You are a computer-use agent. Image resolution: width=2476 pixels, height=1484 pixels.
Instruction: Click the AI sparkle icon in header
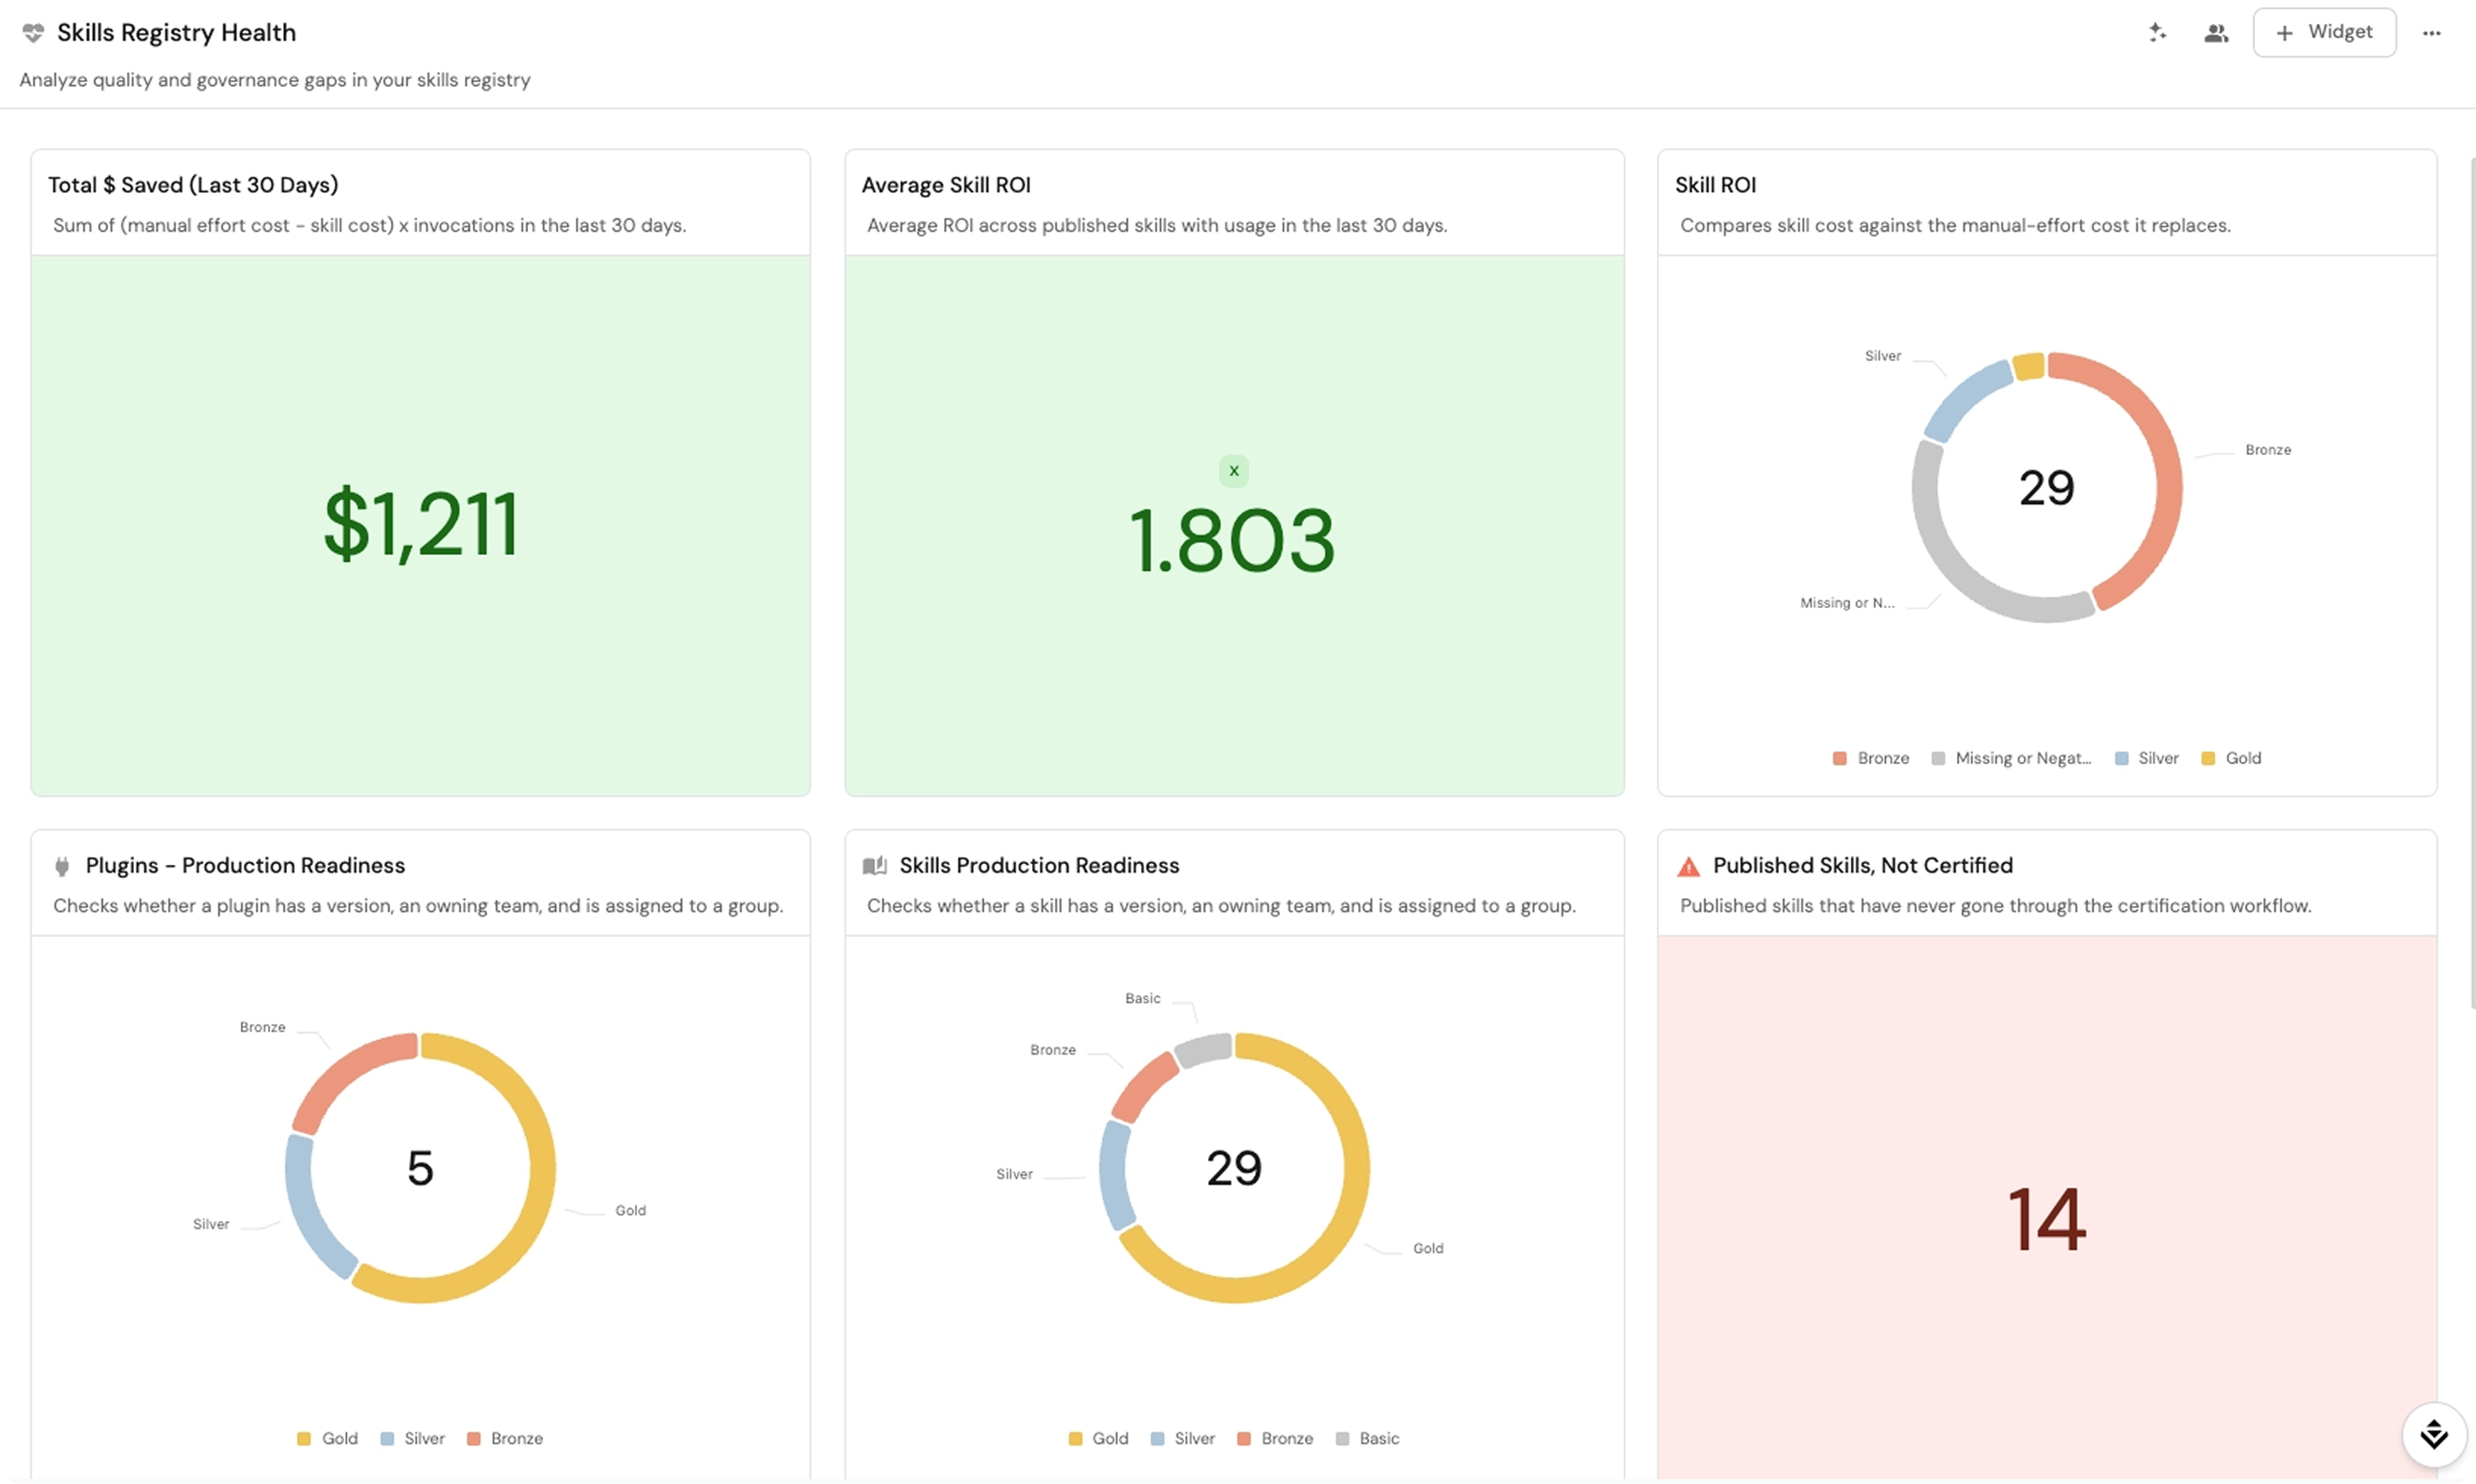point(2157,32)
